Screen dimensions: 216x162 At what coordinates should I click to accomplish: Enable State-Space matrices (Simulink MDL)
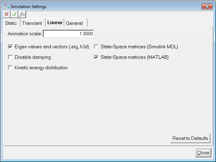pos(96,46)
